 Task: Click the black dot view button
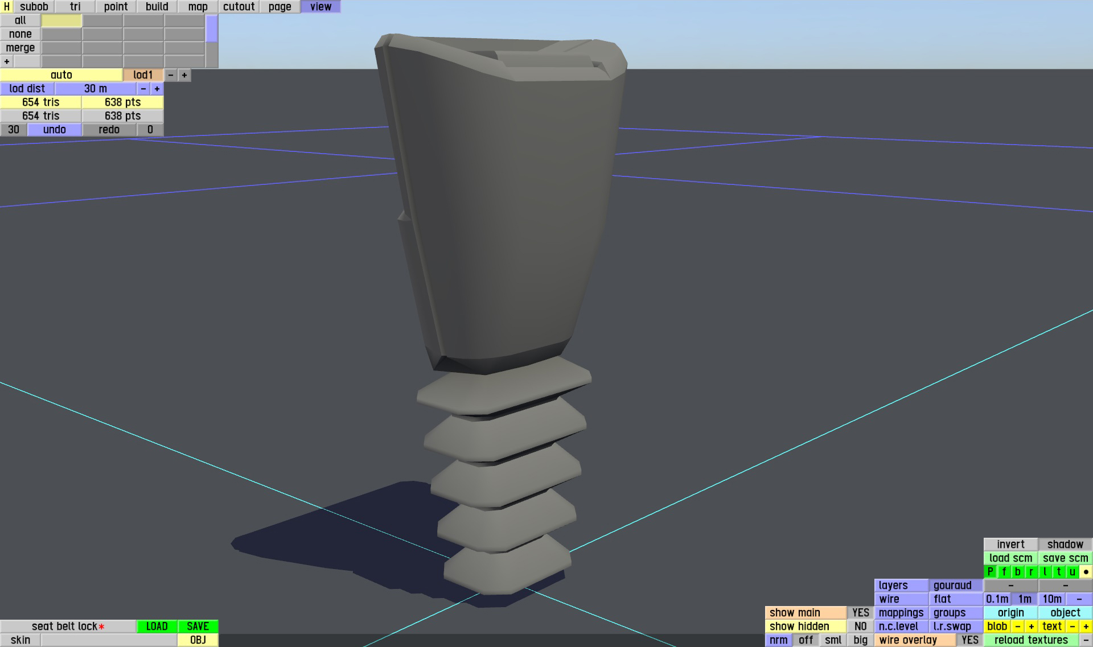(1086, 572)
